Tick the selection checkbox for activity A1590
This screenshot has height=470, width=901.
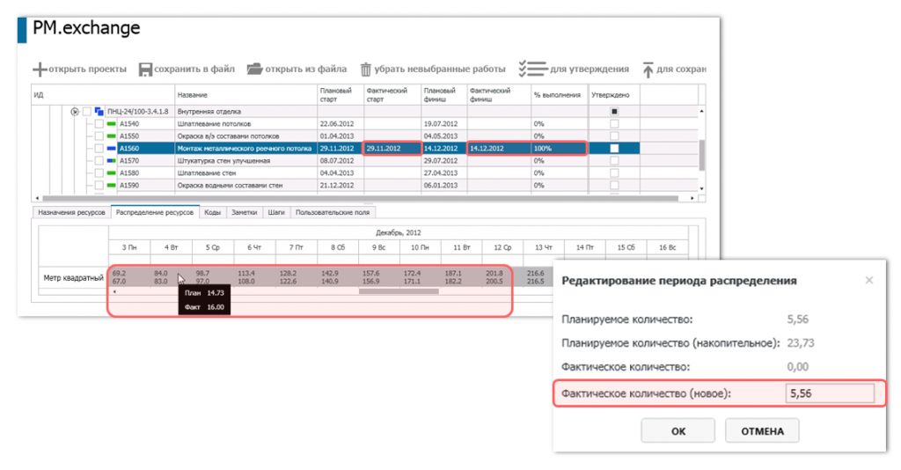click(99, 186)
